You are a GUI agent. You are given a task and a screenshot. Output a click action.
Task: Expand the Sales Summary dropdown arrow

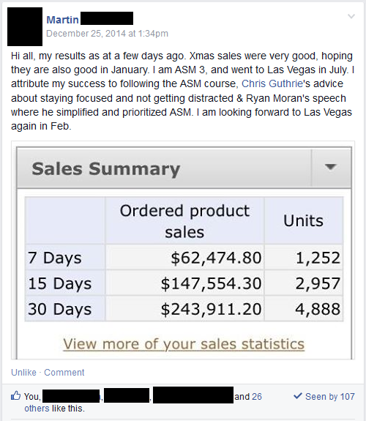point(331,167)
